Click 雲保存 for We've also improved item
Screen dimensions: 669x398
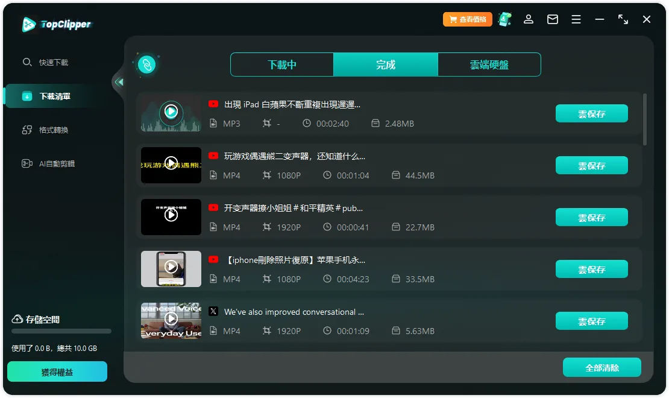[x=592, y=321]
